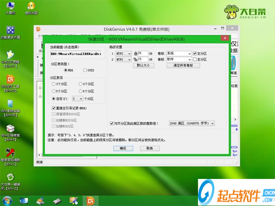Cancel with 取消 button
The width and height of the screenshot is (275, 206).
[149, 148]
